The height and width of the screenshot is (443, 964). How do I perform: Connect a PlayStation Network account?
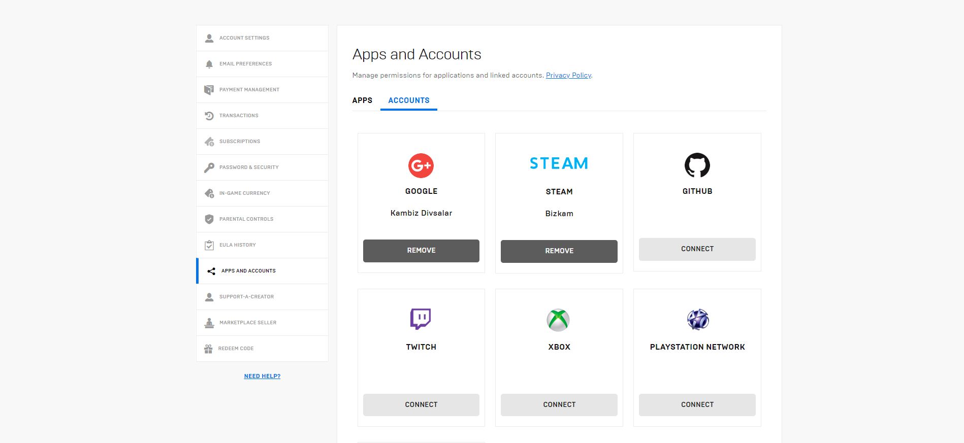click(x=697, y=405)
